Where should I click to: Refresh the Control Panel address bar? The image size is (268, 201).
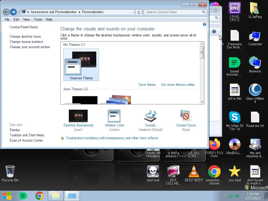[139, 12]
